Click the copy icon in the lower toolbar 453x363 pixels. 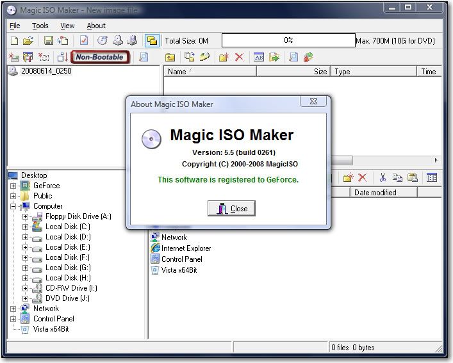[397, 177]
